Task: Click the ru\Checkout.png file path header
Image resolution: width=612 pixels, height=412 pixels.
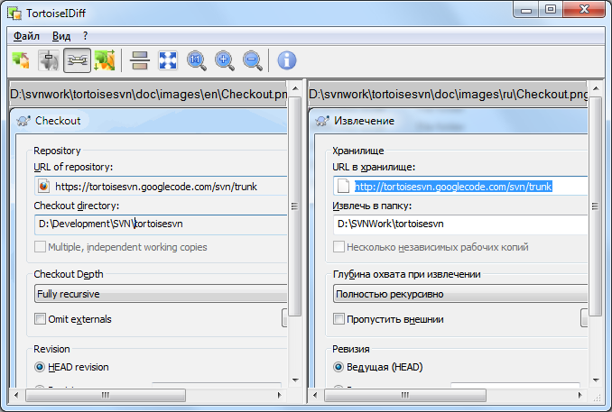Action: [x=448, y=94]
